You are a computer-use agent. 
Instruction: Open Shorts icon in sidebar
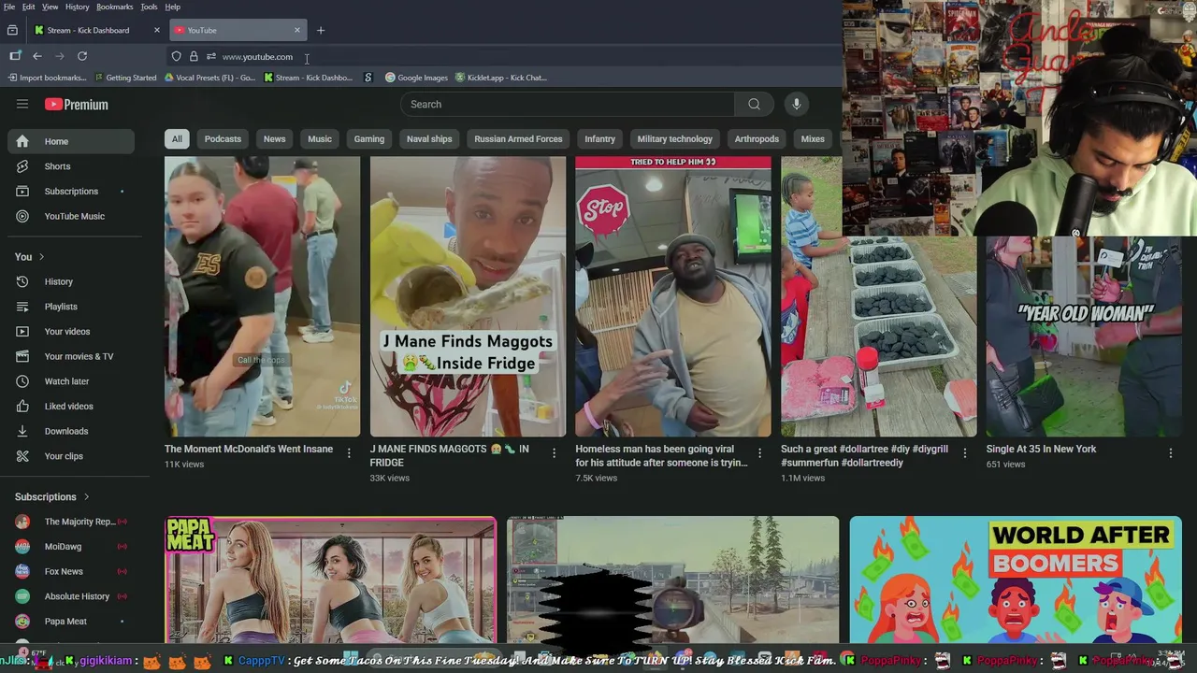[22, 166]
